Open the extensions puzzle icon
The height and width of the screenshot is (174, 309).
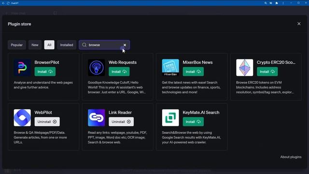coord(277,3)
